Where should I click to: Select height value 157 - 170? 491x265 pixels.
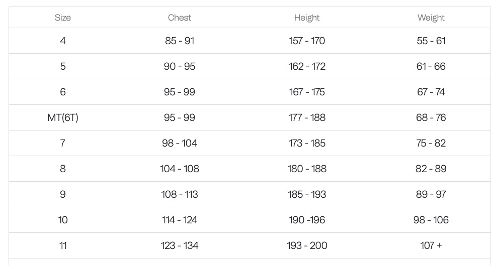(307, 41)
